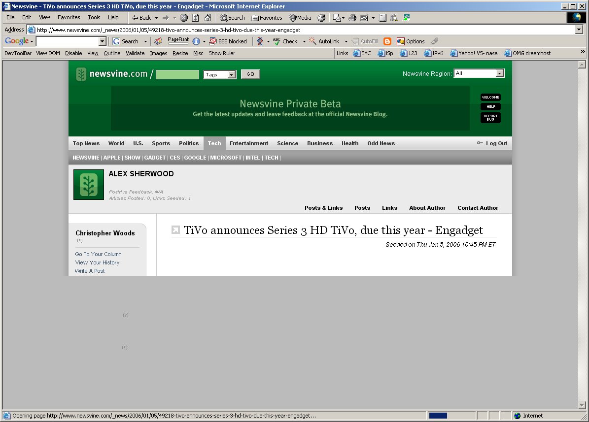Click the REPORT BUG badge

pos(490,118)
